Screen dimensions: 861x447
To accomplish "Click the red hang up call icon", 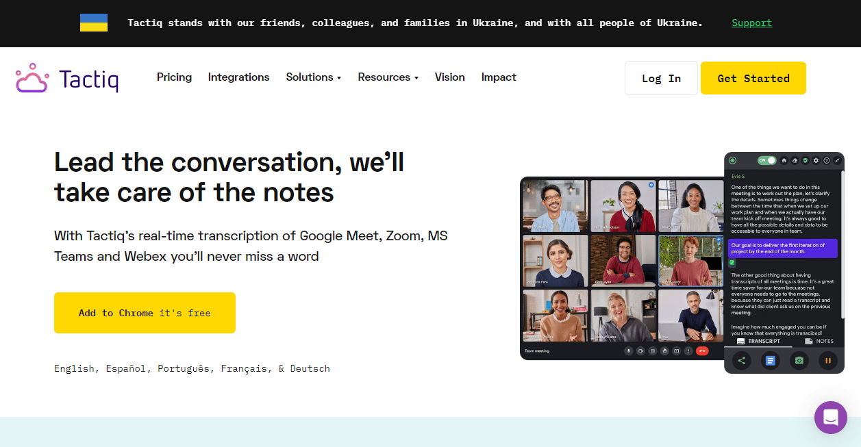I will [702, 351].
